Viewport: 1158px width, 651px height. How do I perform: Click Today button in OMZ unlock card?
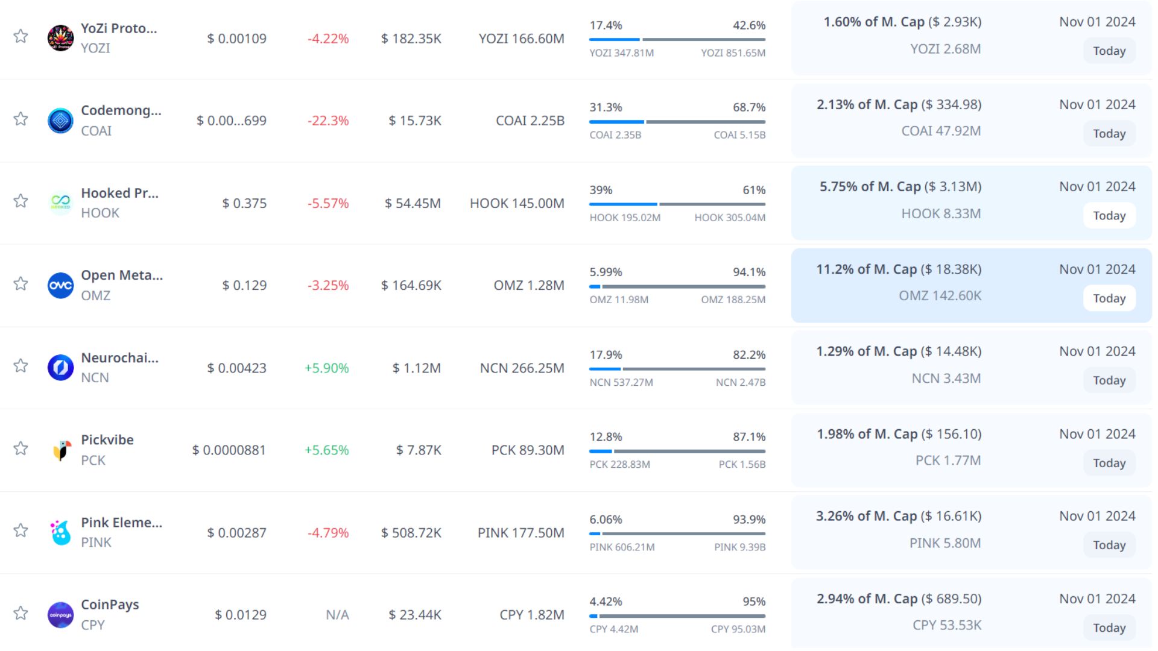(1109, 298)
